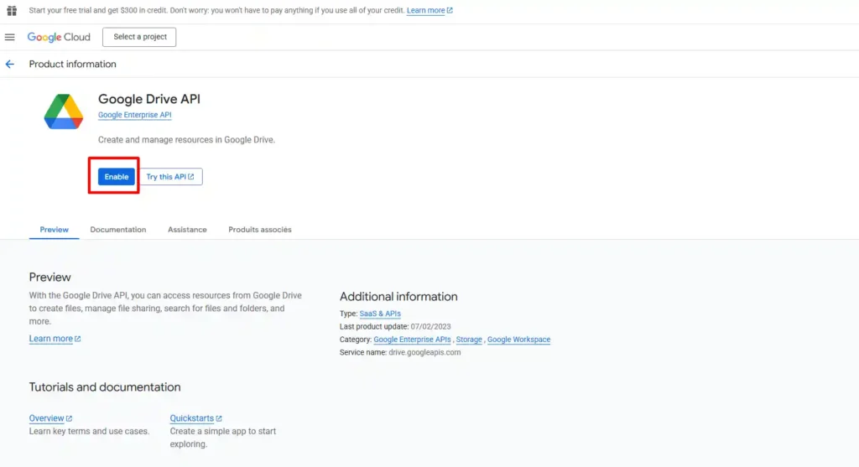This screenshot has height=467, width=859.
Task: Open the Produits associés tab
Action: pyautogui.click(x=260, y=230)
